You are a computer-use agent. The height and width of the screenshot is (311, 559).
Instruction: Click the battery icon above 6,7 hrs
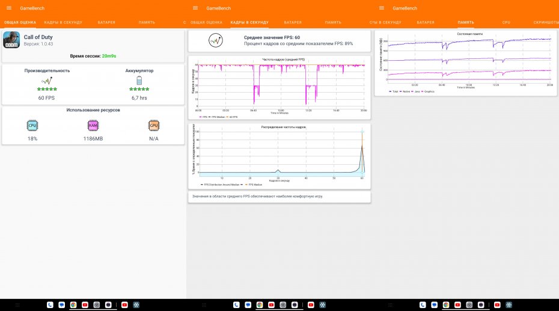(x=139, y=81)
